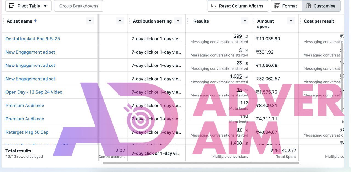
Task: Click the Attribution setting column drag handle
Action: click(130, 21)
